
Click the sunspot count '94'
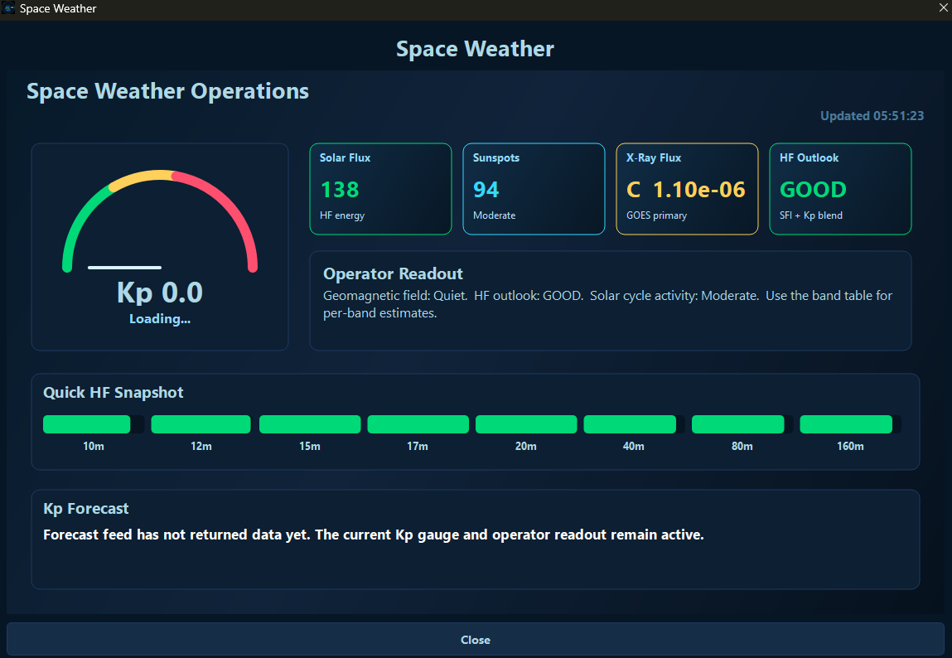click(486, 190)
